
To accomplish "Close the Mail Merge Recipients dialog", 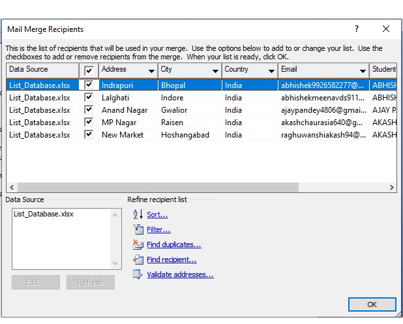I will (x=386, y=29).
